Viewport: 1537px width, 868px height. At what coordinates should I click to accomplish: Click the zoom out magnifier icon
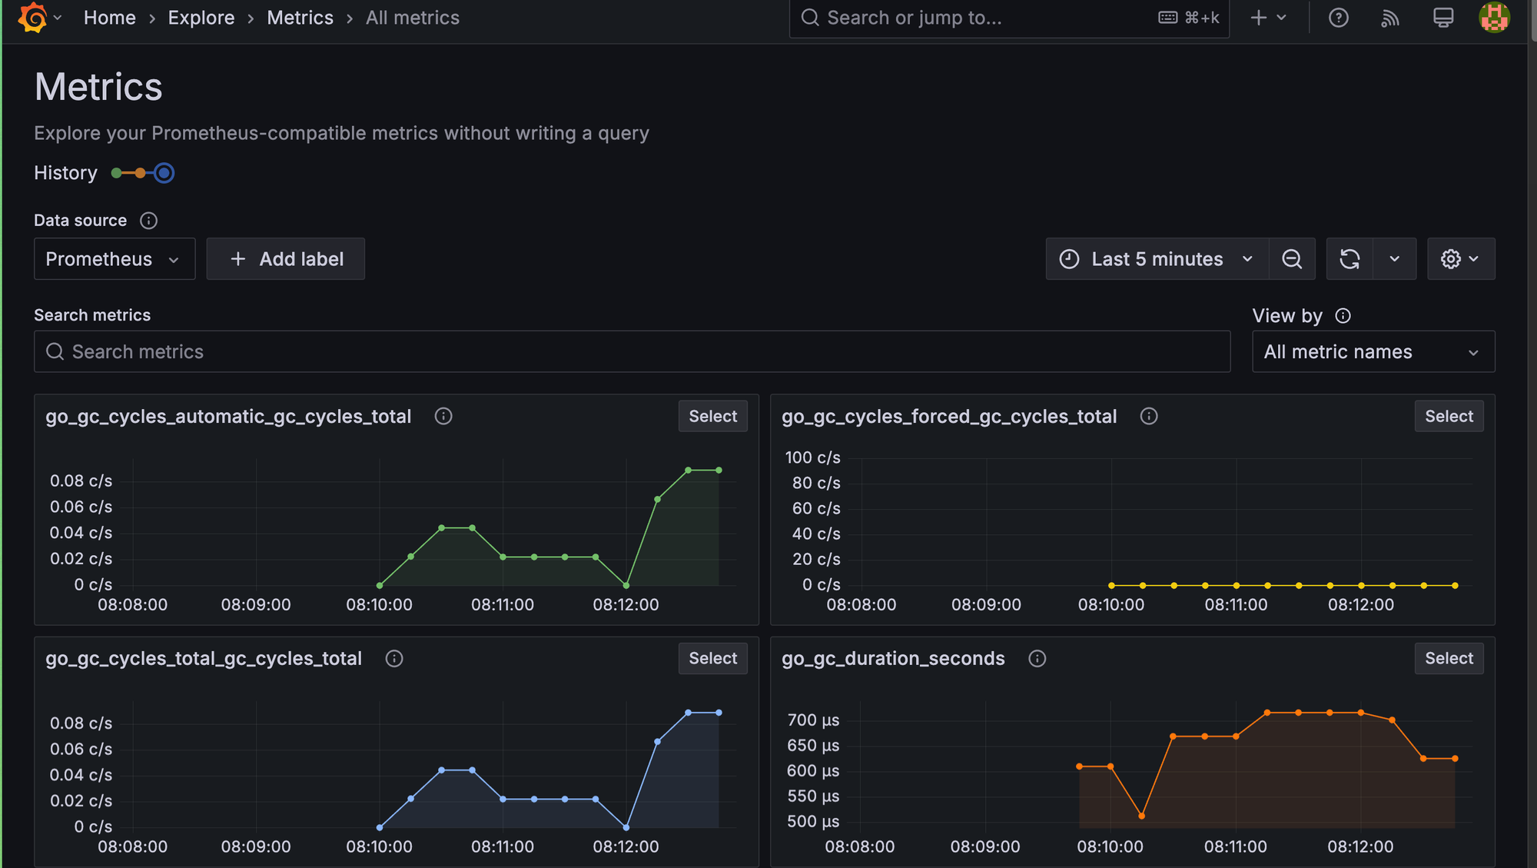(x=1292, y=259)
